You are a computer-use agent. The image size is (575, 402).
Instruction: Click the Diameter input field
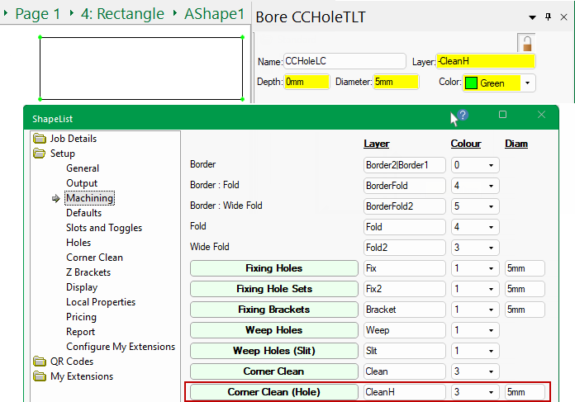[x=392, y=83]
